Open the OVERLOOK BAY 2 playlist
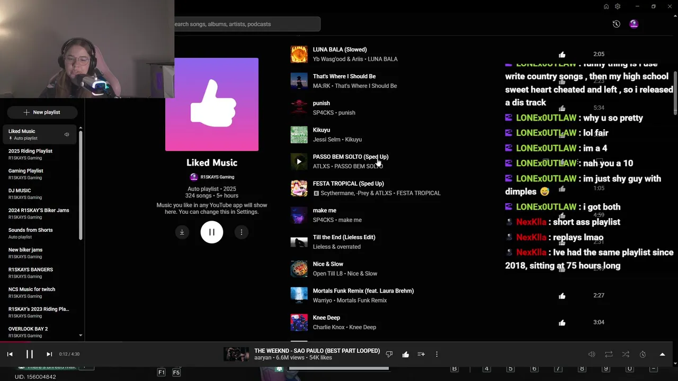 [40, 332]
